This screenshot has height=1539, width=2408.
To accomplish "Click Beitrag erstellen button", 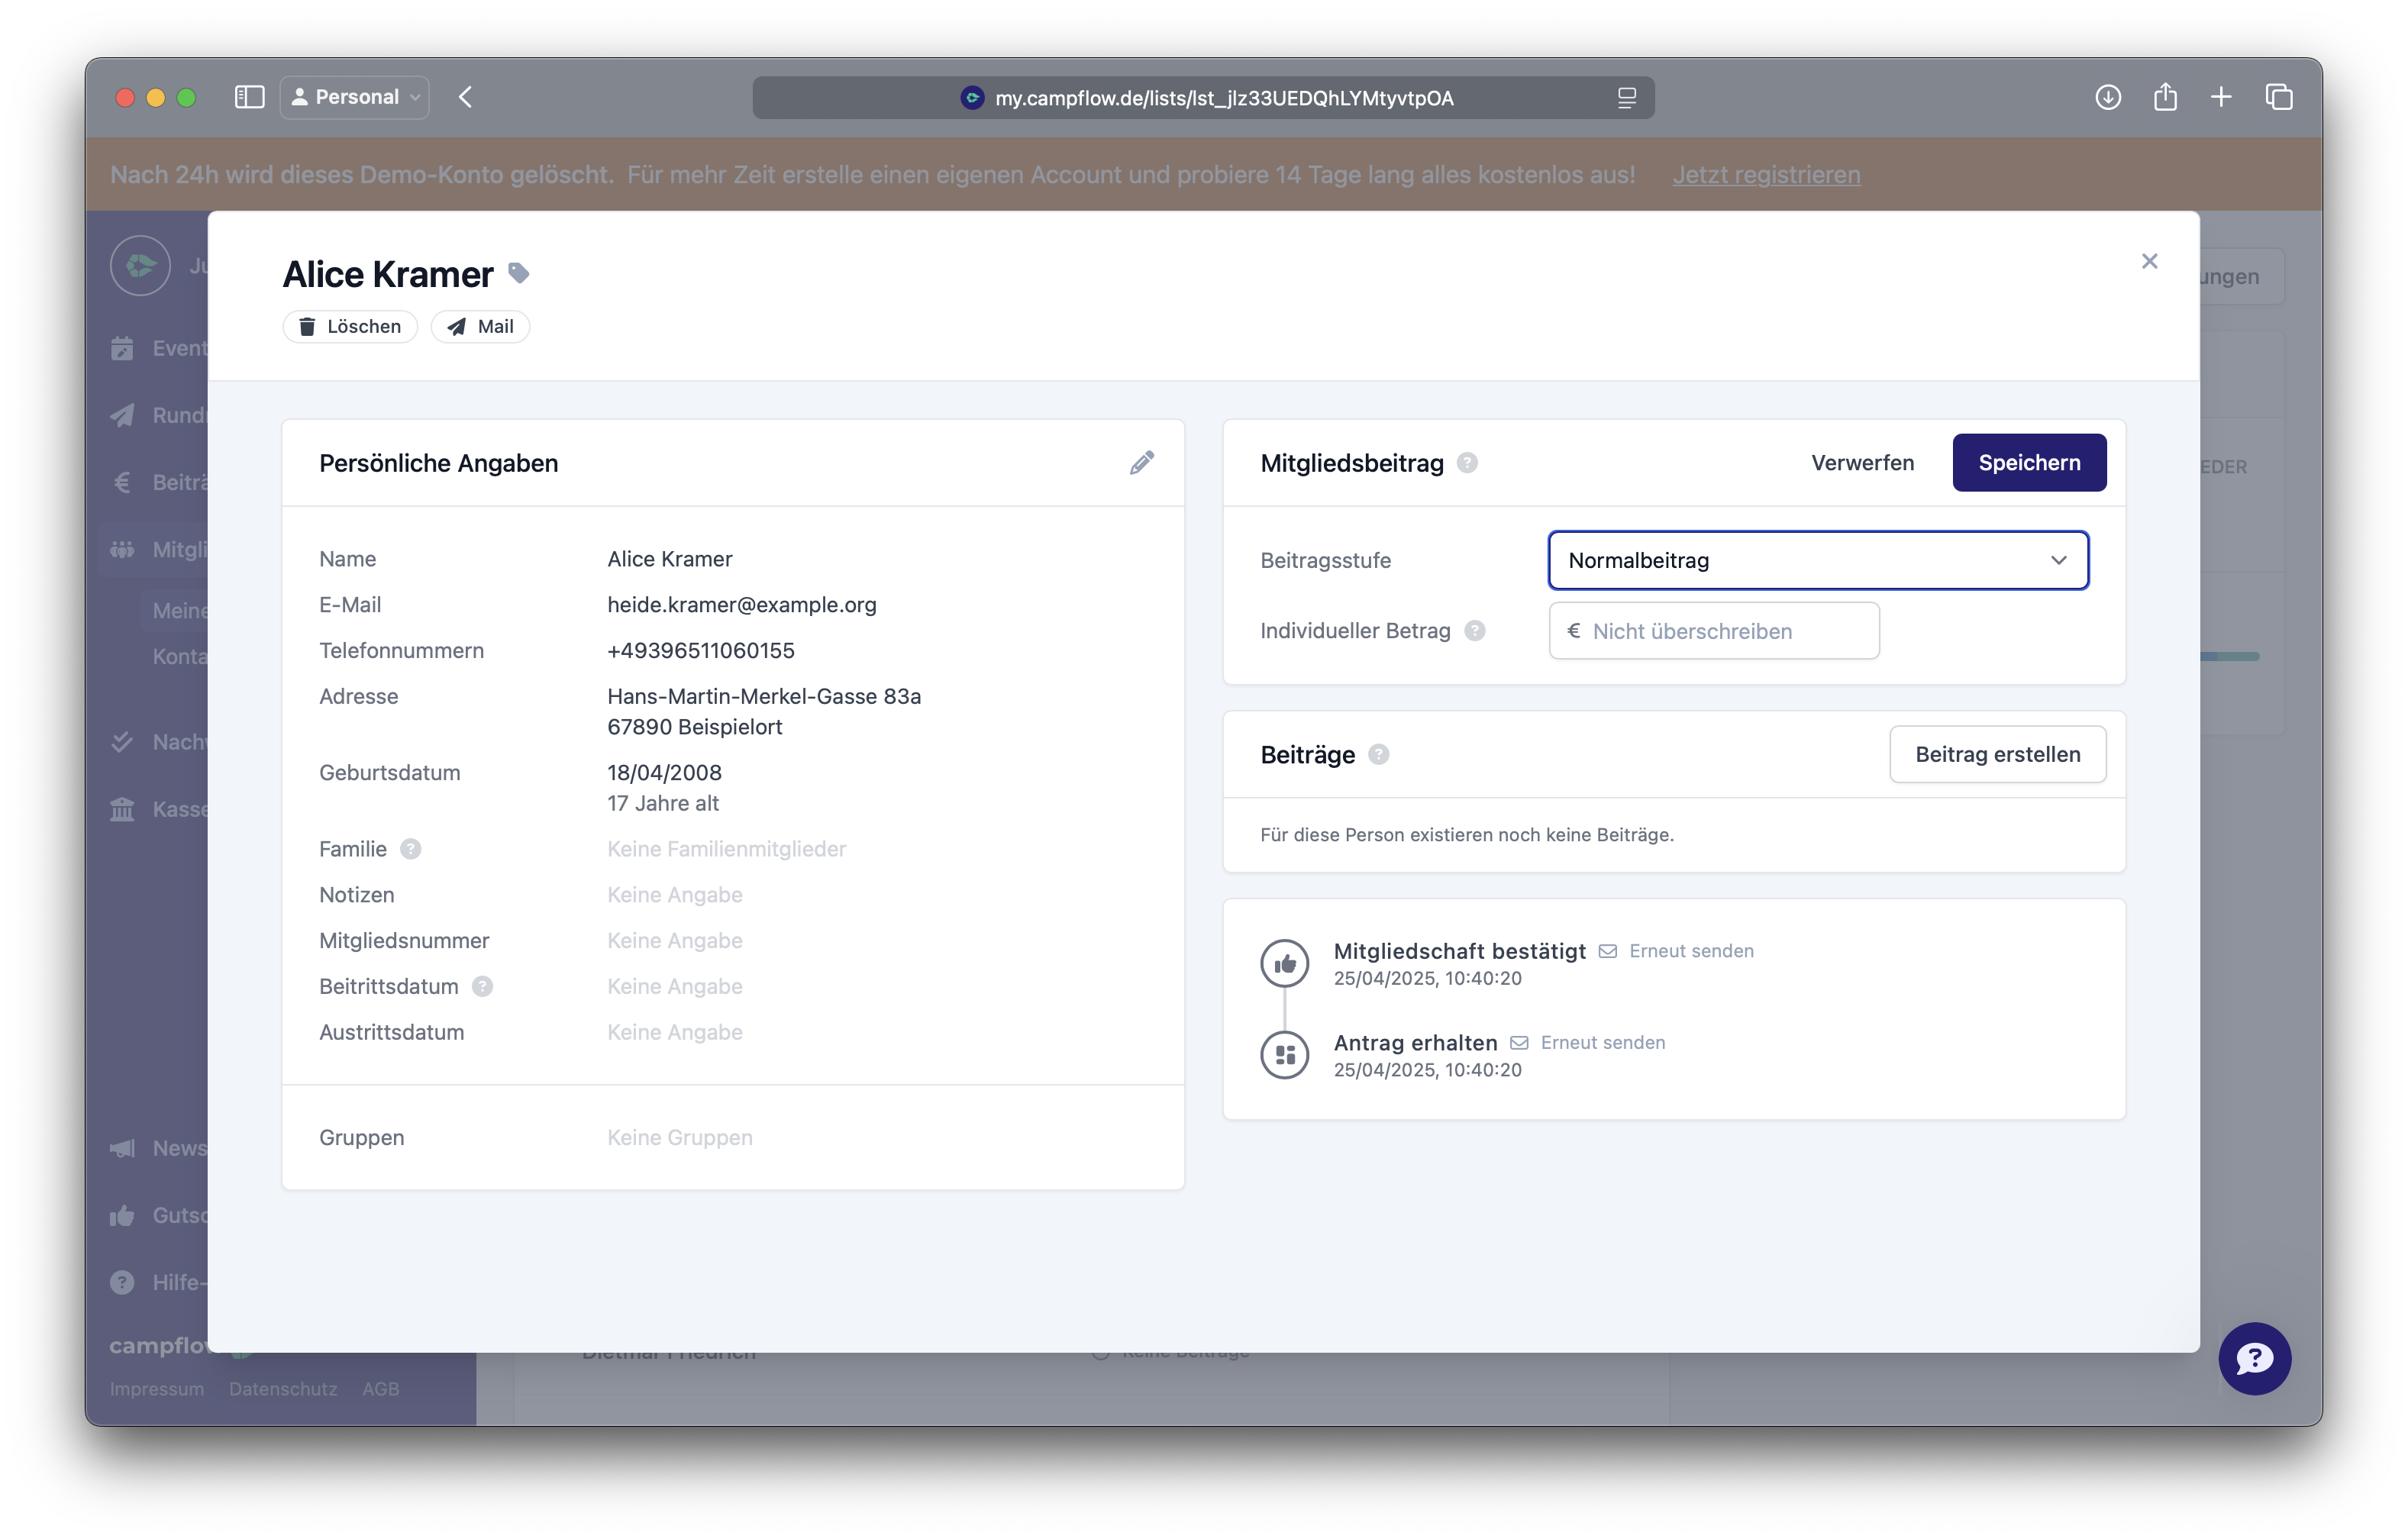I will (x=1997, y=755).
